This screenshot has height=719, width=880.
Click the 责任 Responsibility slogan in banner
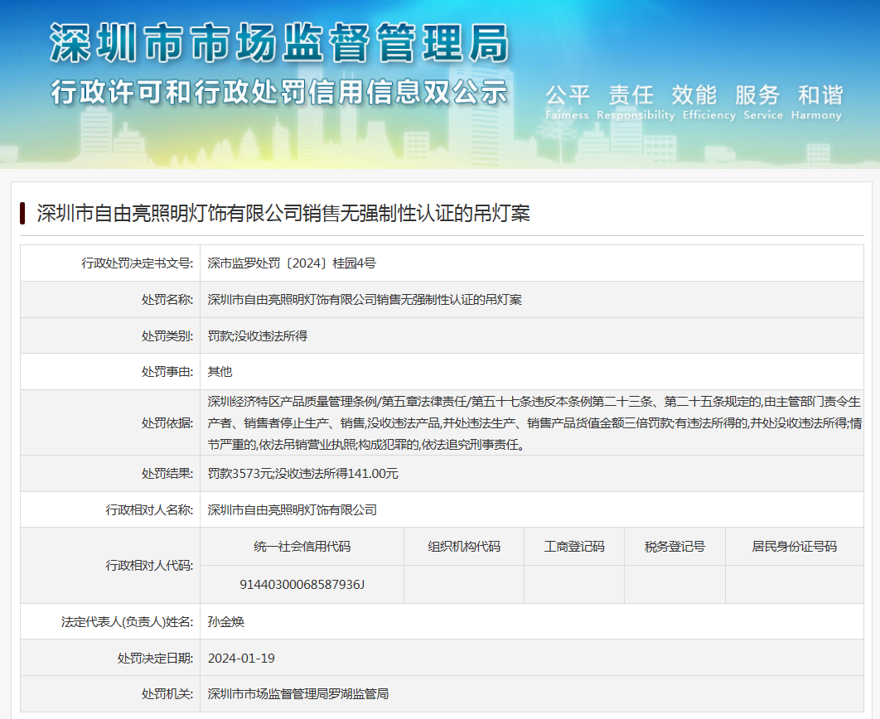tap(636, 102)
